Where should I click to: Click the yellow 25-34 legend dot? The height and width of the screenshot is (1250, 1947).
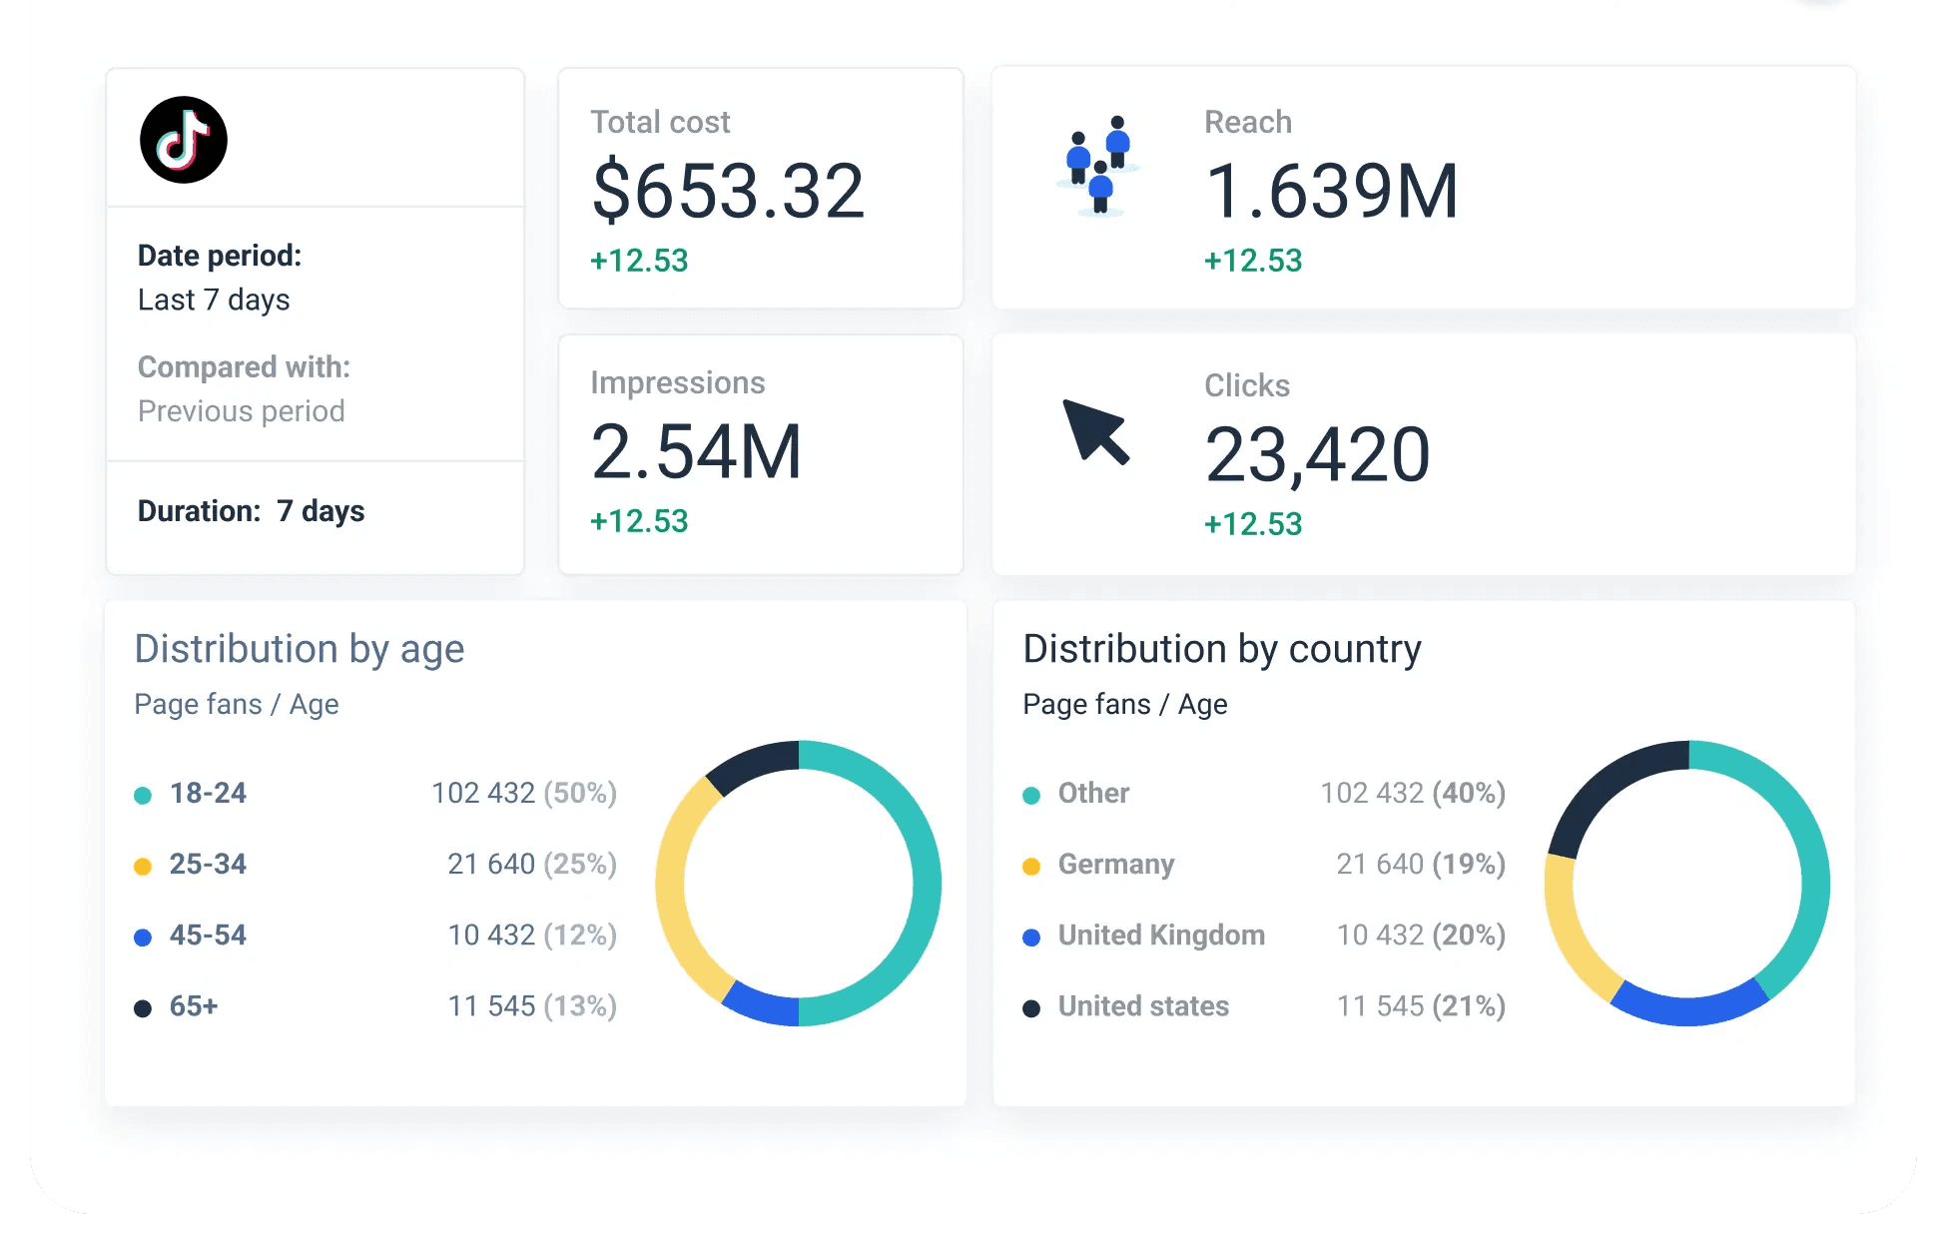(143, 866)
